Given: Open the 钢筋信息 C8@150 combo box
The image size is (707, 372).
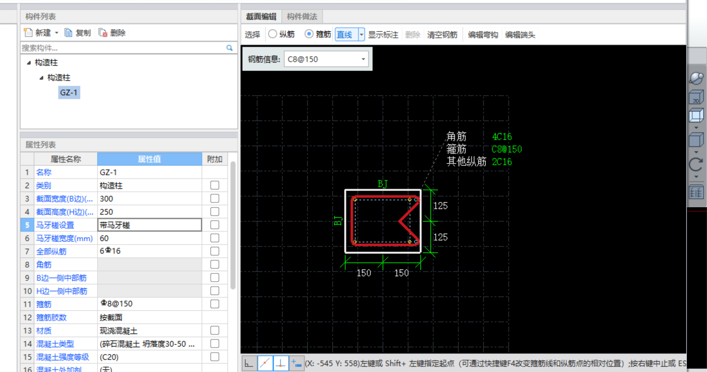Looking at the screenshot, I should coord(326,59).
